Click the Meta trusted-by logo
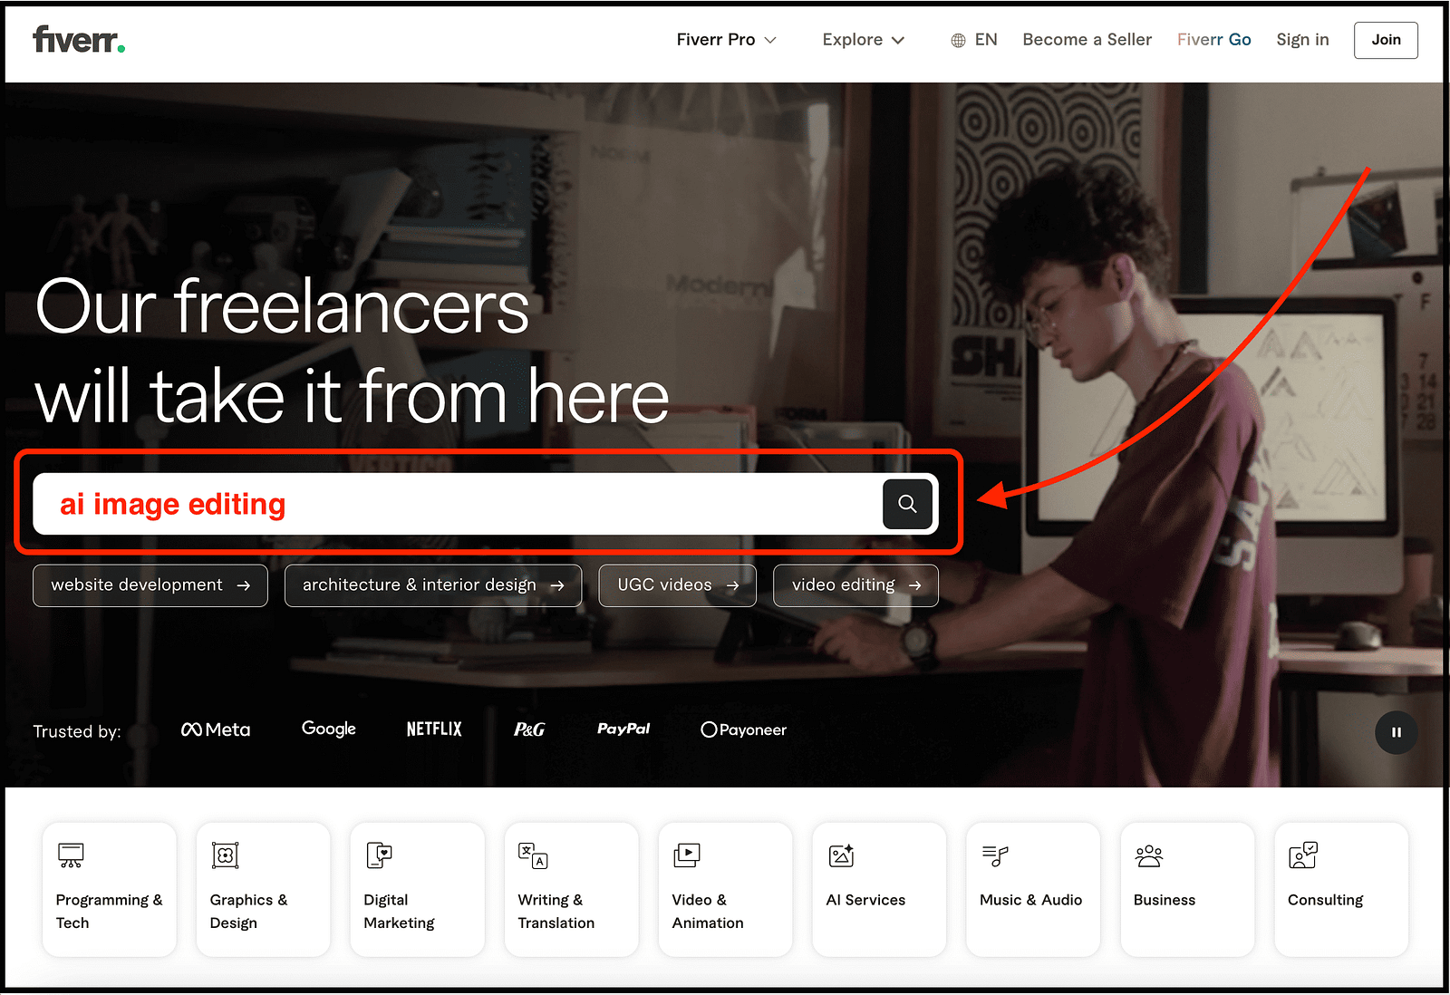The height and width of the screenshot is (995, 1450). [x=216, y=729]
